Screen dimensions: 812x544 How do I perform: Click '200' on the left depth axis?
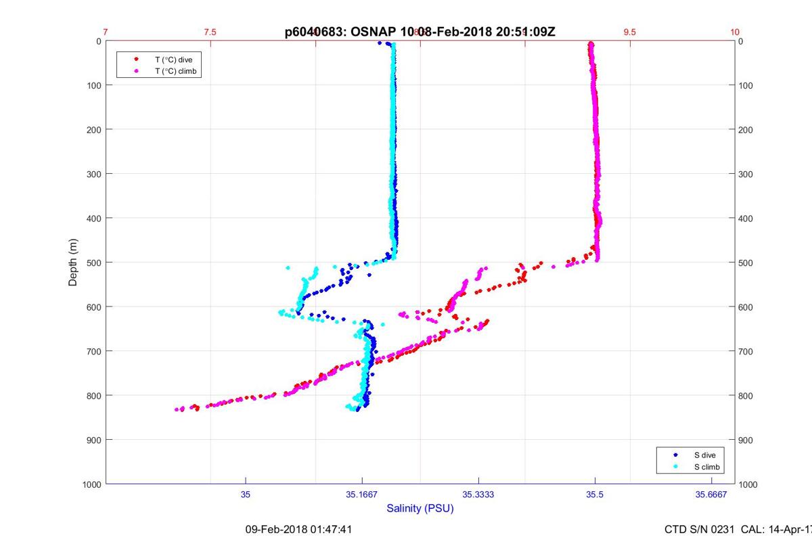tap(94, 129)
